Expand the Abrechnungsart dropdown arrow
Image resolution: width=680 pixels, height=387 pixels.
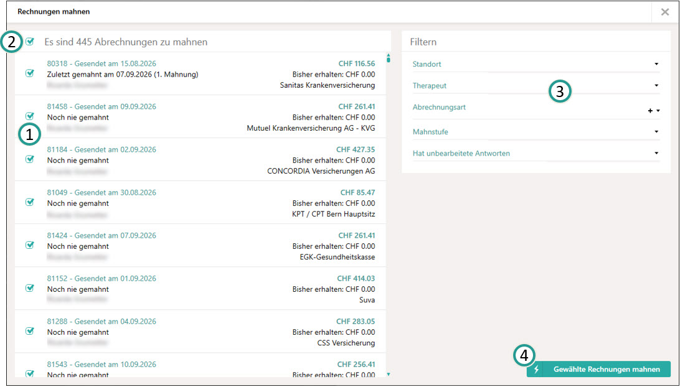(658, 111)
